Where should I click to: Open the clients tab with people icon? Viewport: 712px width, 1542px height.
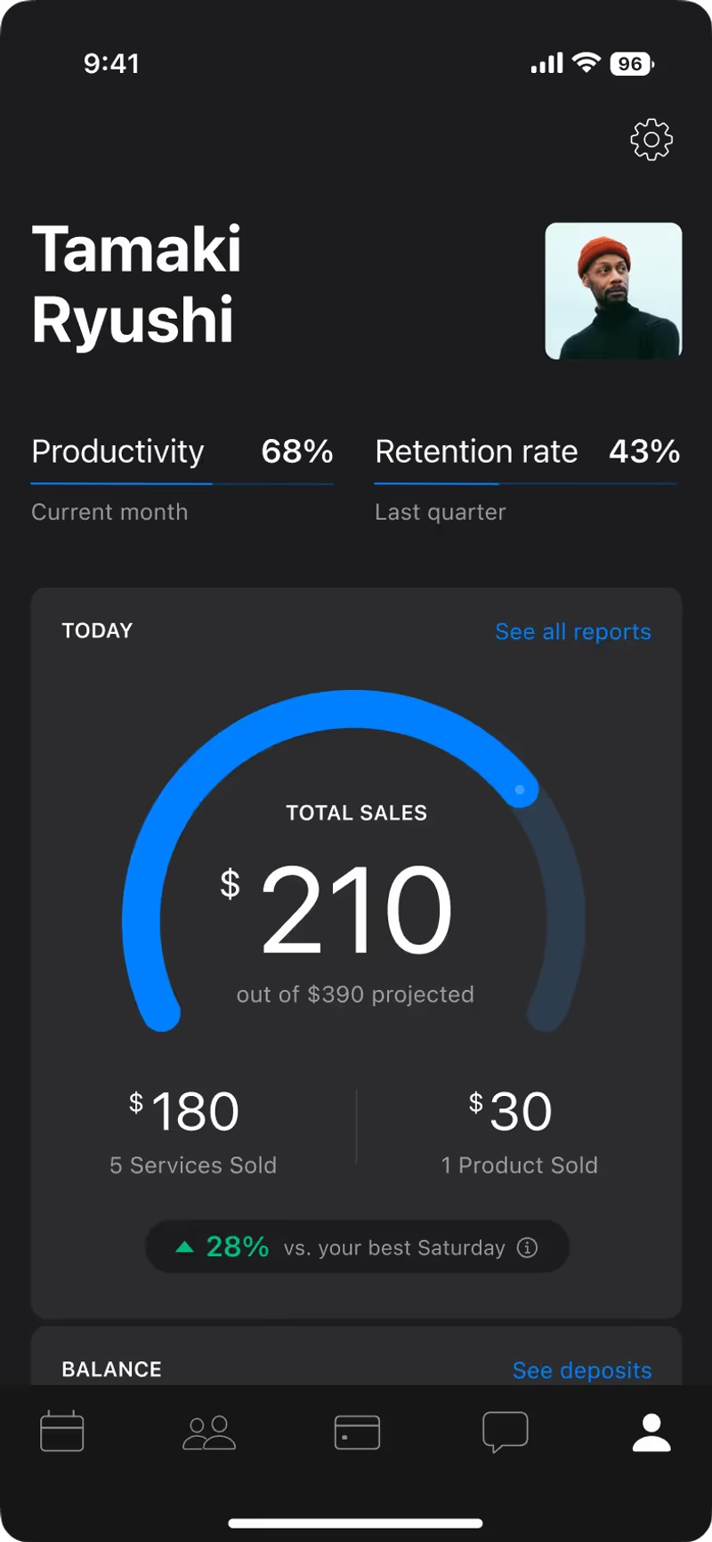pyautogui.click(x=209, y=1432)
